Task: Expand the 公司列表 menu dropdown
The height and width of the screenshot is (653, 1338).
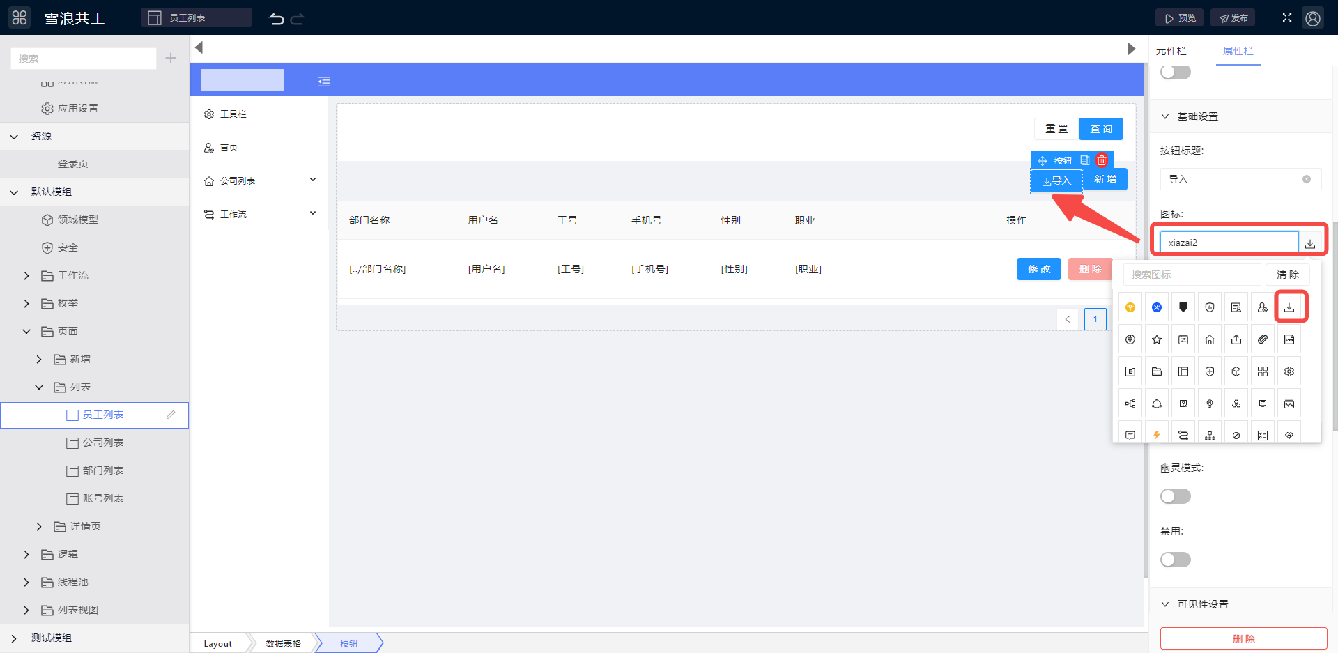Action: coord(313,180)
